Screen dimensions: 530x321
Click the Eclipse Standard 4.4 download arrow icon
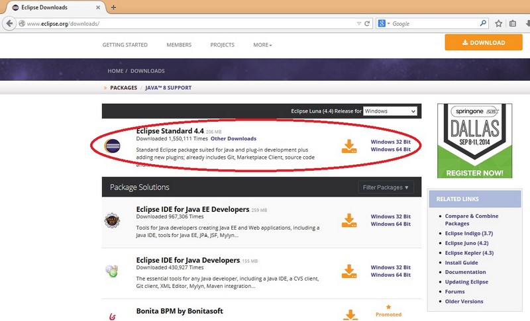tap(349, 146)
